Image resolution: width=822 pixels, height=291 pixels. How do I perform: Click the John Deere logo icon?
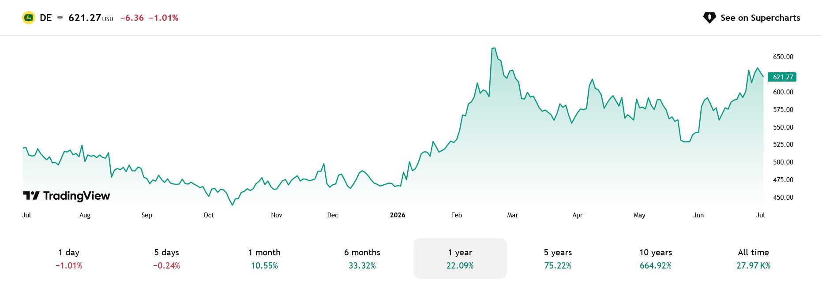click(29, 18)
